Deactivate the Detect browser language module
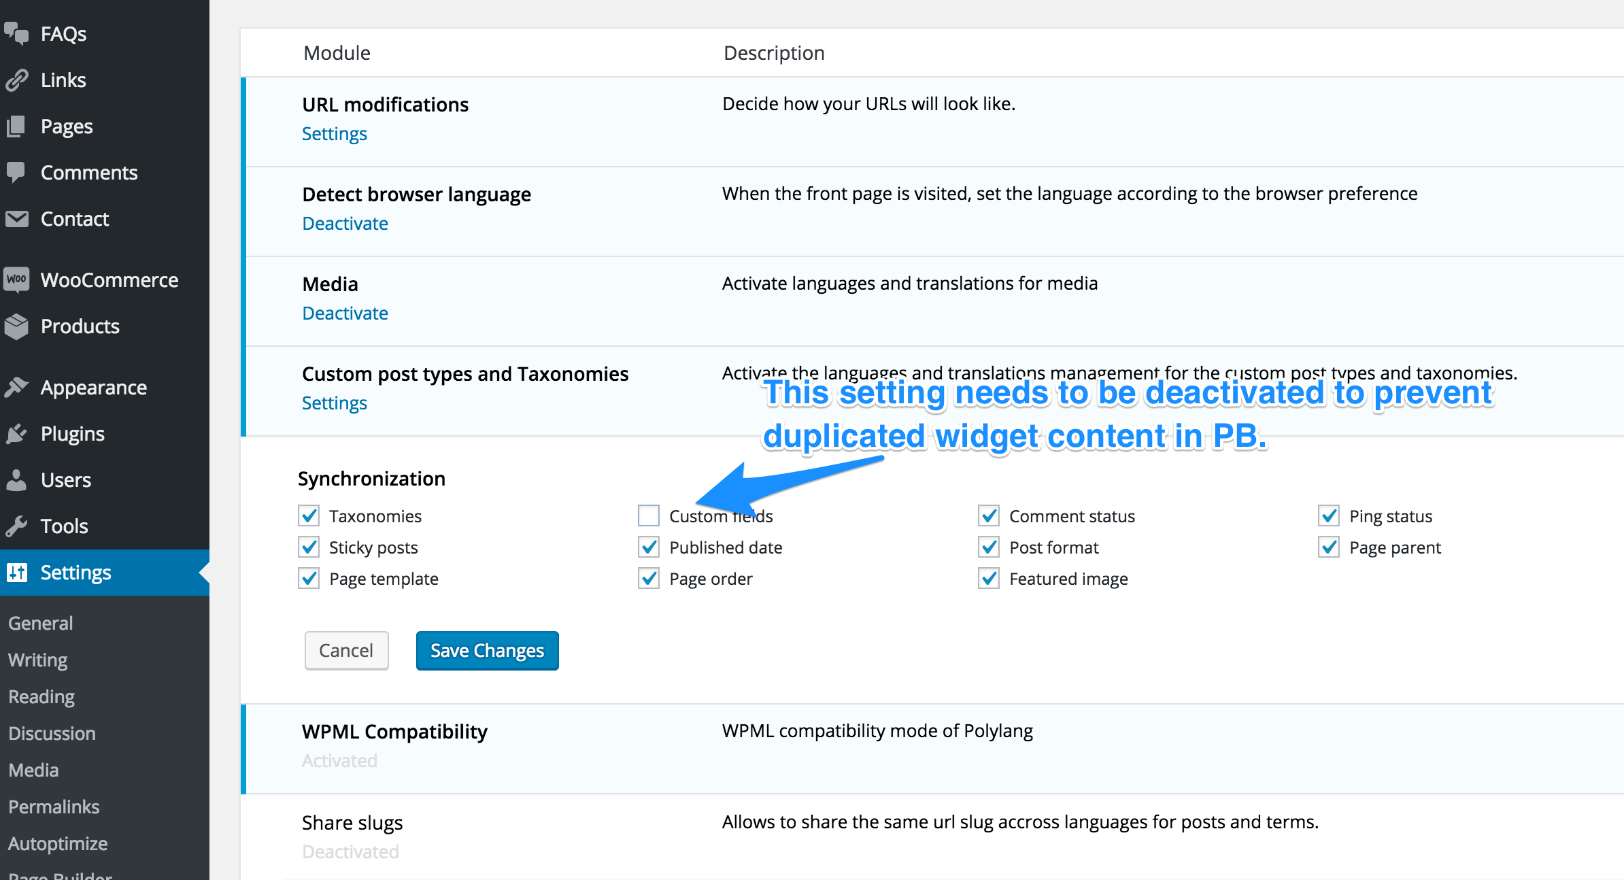This screenshot has width=1624, height=880. pyautogui.click(x=345, y=223)
